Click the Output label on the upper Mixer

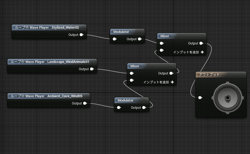point(193,43)
